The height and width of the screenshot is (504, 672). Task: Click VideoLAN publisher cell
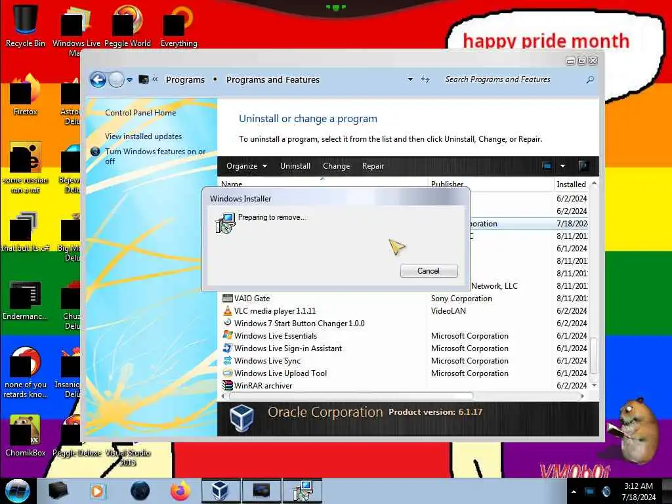(x=448, y=310)
